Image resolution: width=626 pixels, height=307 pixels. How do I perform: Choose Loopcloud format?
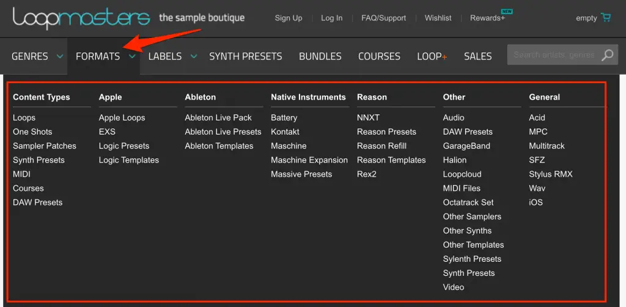tap(462, 174)
